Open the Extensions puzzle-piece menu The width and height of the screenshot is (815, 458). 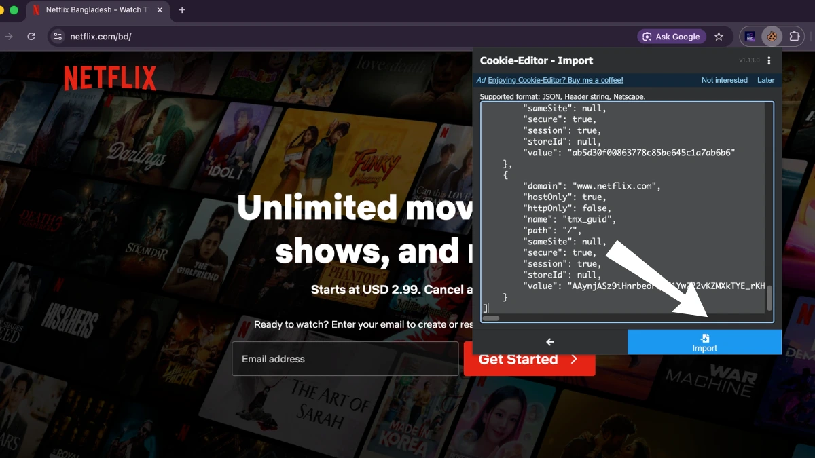coord(794,37)
